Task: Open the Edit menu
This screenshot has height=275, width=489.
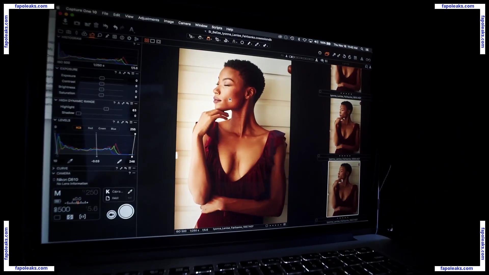Action: coord(117,15)
